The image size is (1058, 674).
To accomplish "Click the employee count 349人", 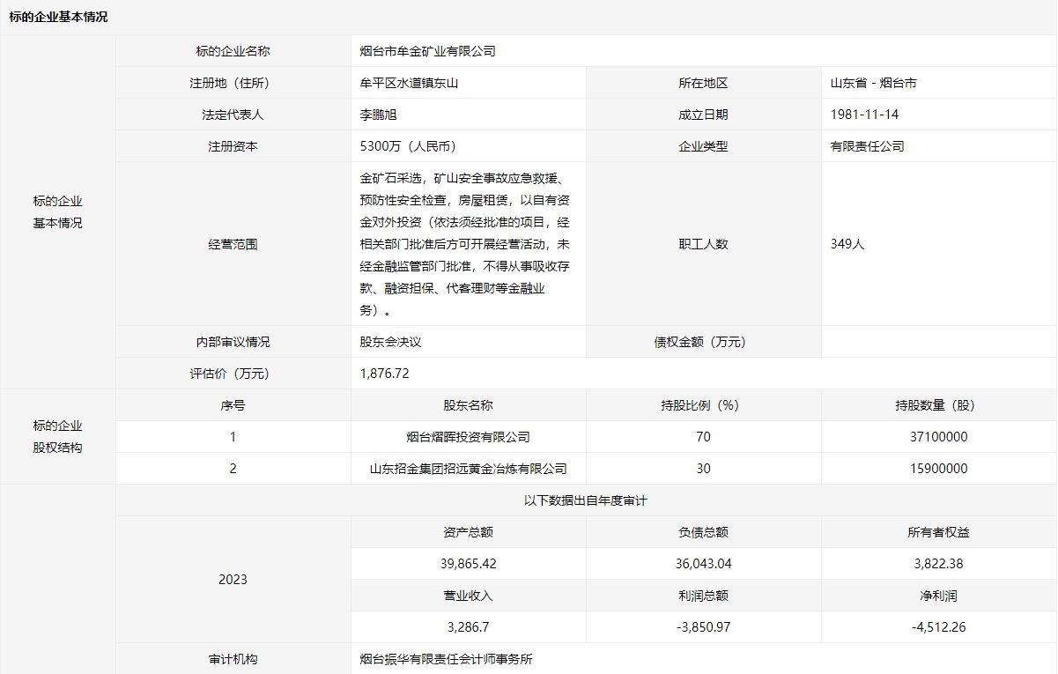I will coord(847,244).
